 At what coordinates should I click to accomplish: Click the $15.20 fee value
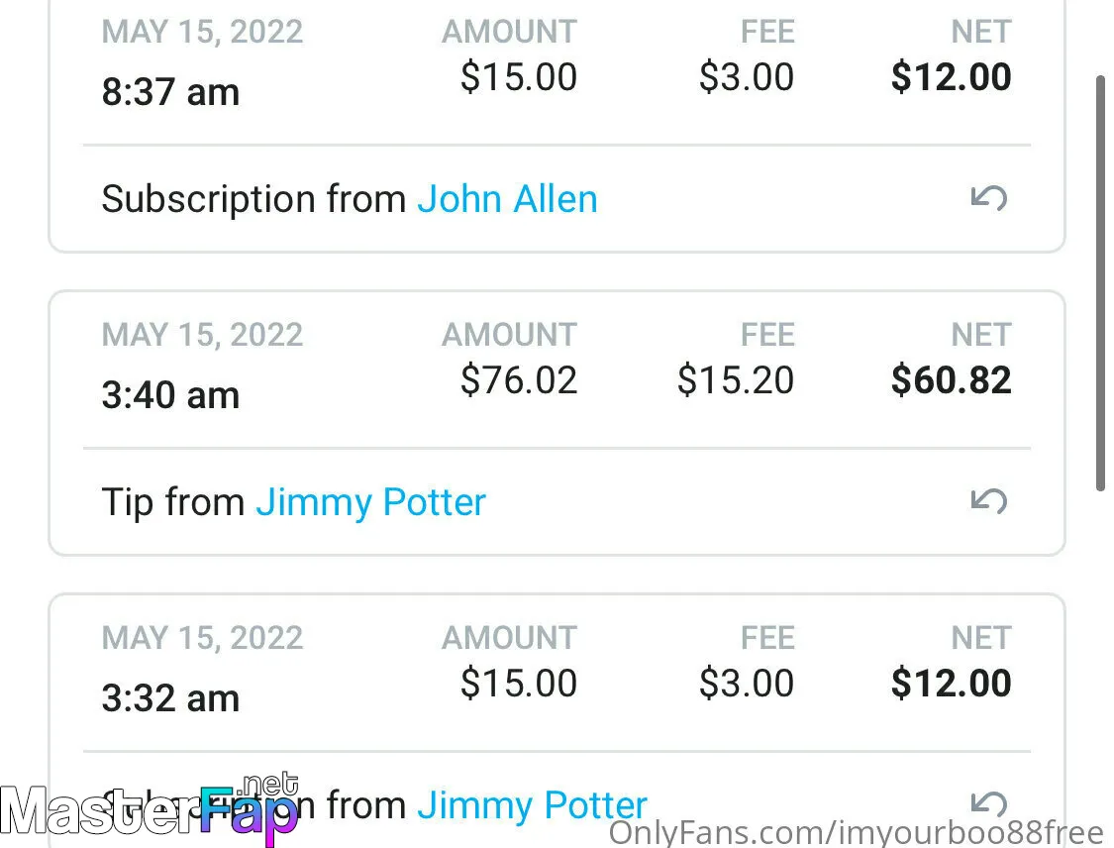[736, 379]
